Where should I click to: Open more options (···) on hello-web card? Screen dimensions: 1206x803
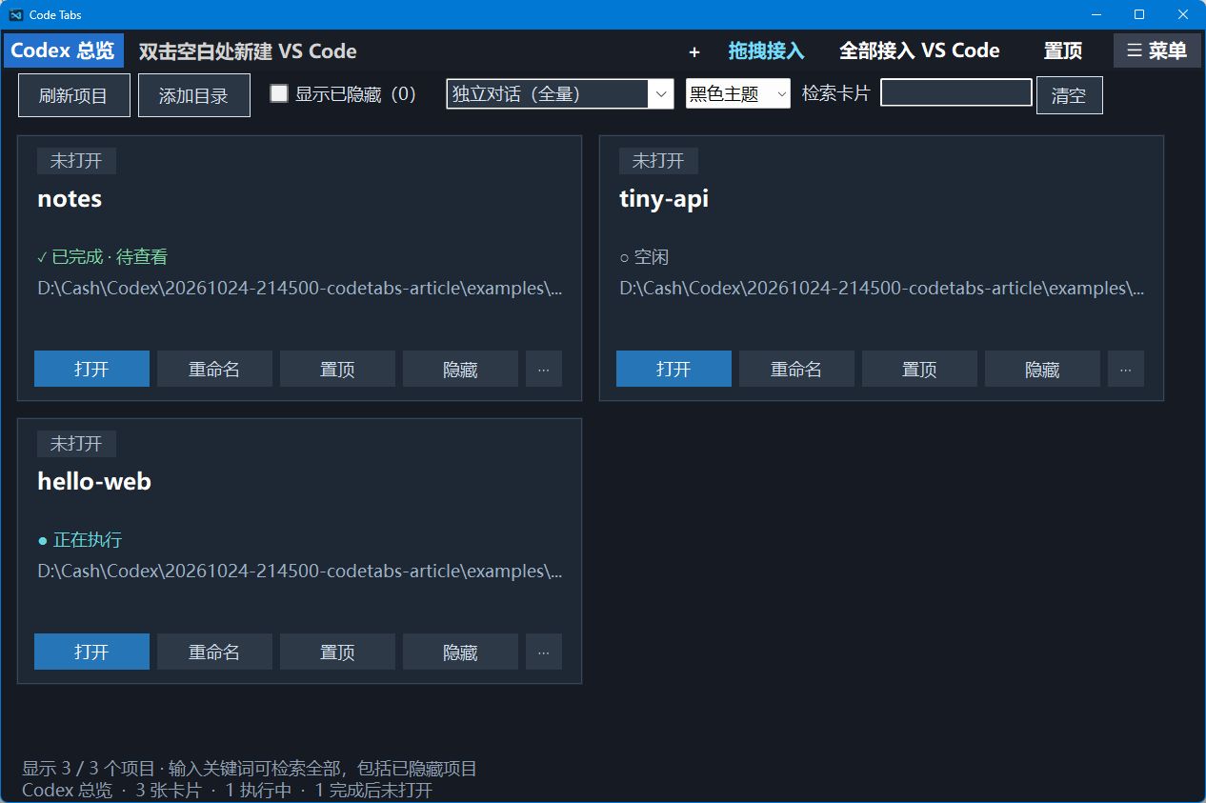point(544,652)
